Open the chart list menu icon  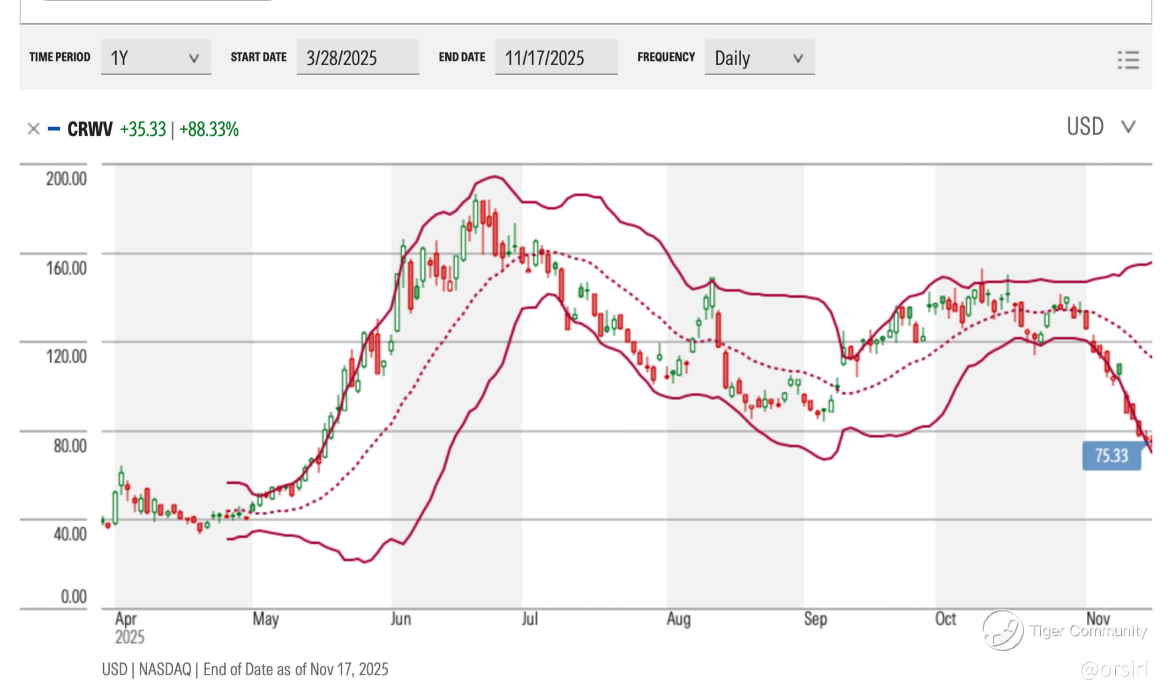[1127, 60]
